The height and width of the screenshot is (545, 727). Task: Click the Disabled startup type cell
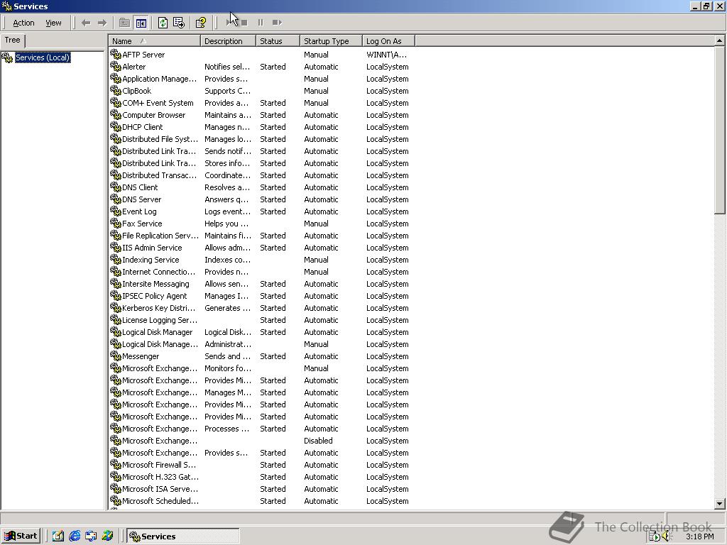click(318, 440)
